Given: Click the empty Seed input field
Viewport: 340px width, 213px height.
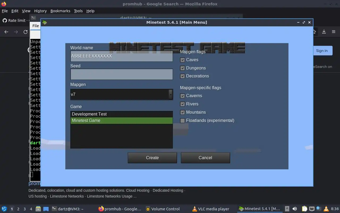Looking at the screenshot, I should click(x=122, y=74).
